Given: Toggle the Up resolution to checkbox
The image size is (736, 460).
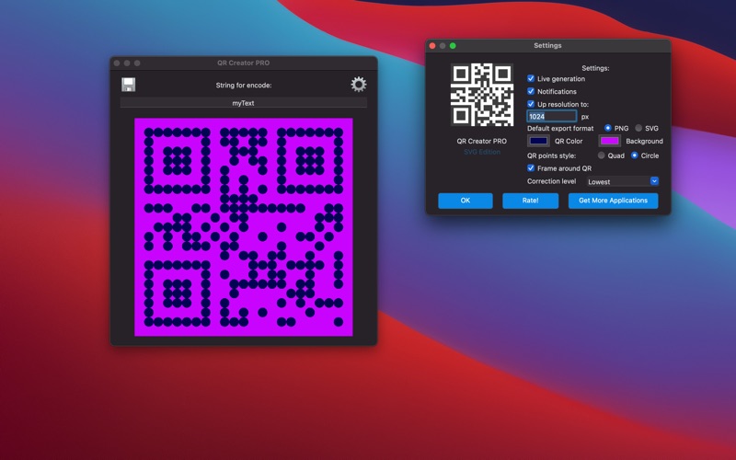Looking at the screenshot, I should pos(531,105).
